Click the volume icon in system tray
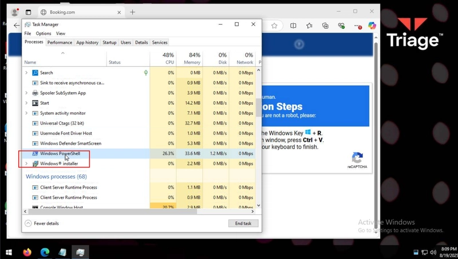This screenshot has height=259, width=458. pos(433,252)
